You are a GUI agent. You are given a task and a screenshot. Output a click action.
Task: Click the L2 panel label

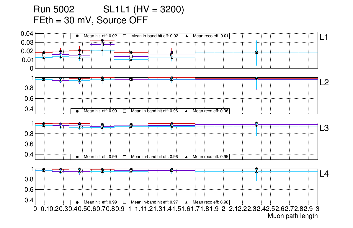click(324, 83)
